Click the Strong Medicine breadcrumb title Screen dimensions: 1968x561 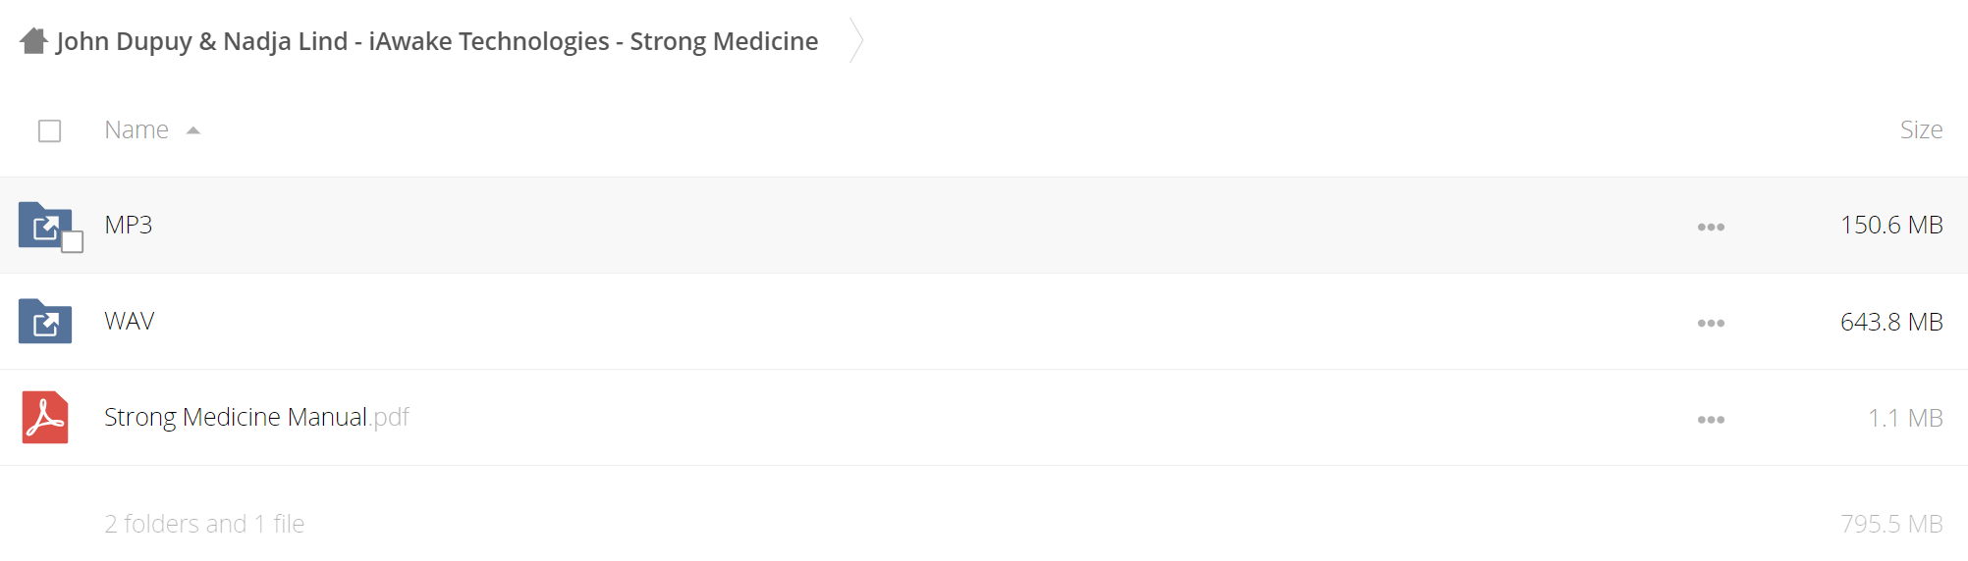(437, 41)
